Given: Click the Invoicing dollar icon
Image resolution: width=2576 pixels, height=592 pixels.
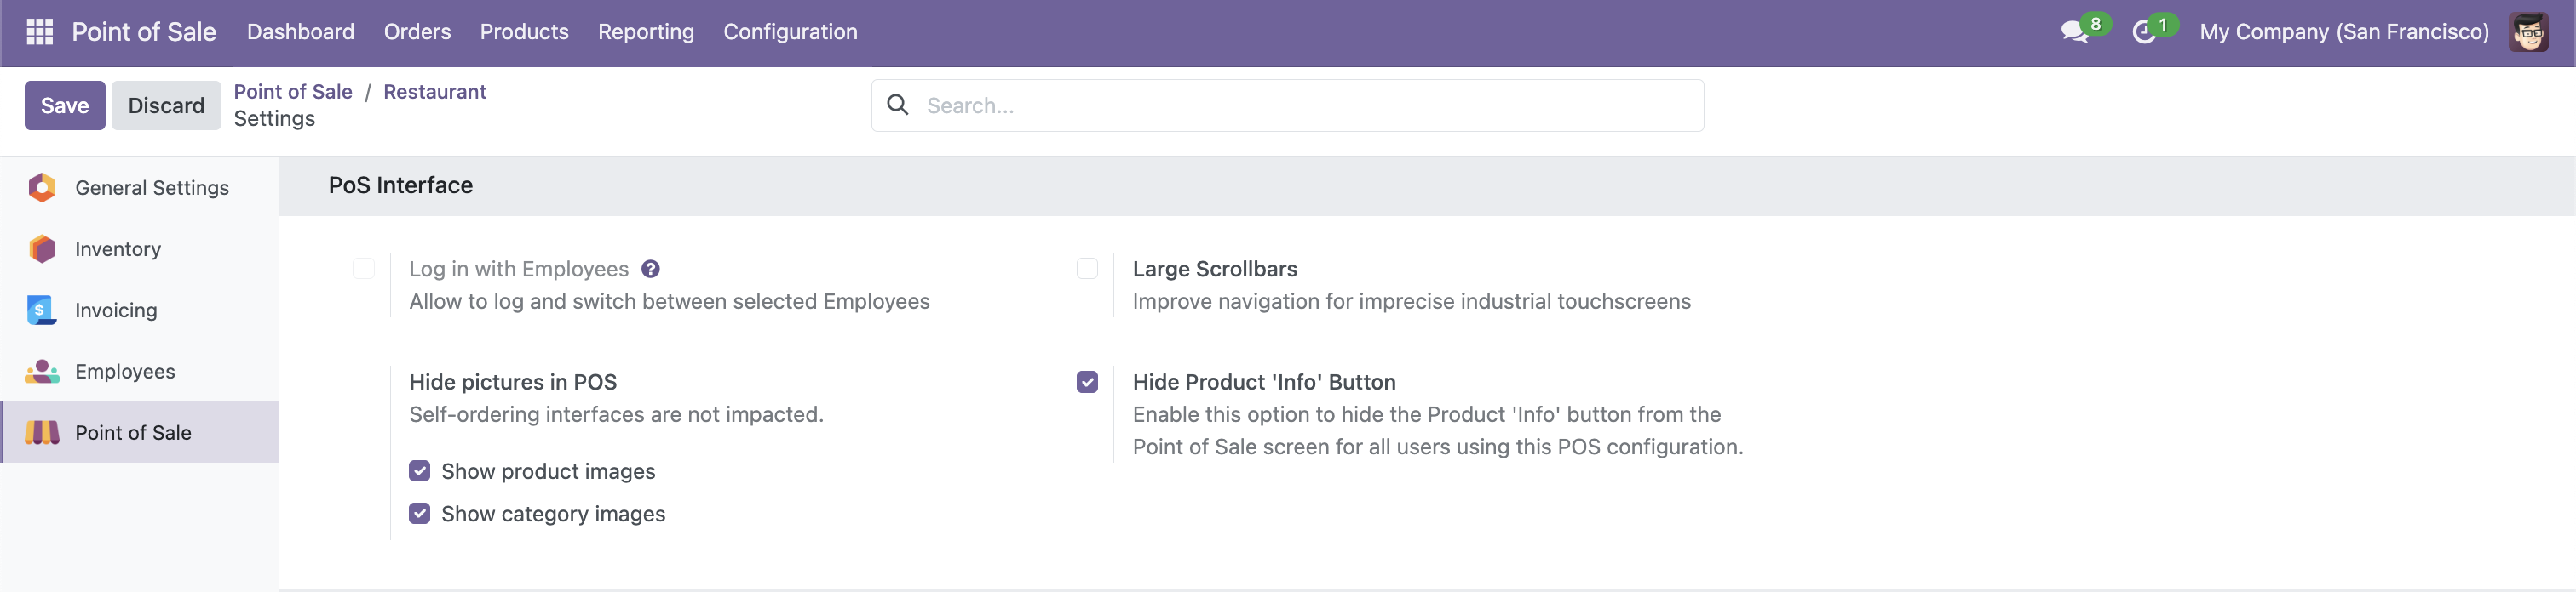Looking at the screenshot, I should tap(42, 310).
